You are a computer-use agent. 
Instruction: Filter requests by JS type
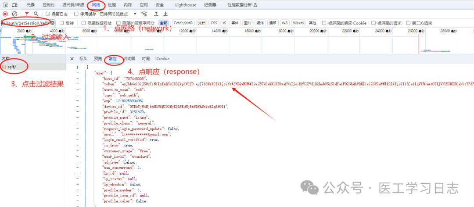click(x=224, y=23)
